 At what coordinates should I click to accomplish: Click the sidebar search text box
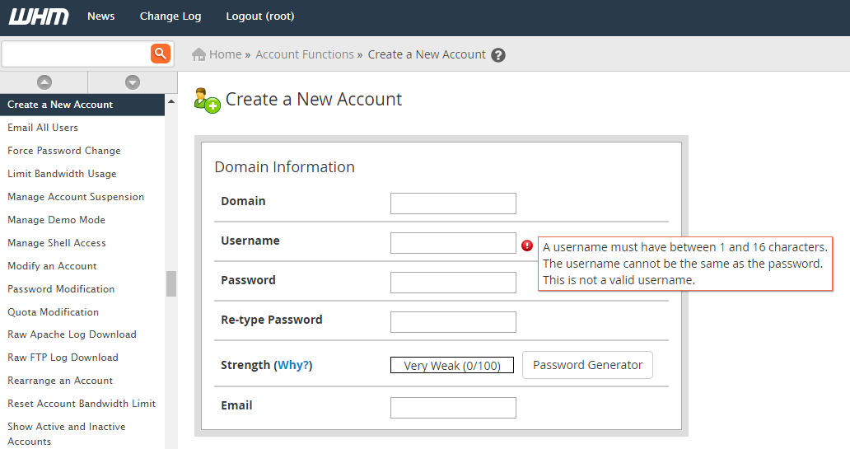coord(76,54)
